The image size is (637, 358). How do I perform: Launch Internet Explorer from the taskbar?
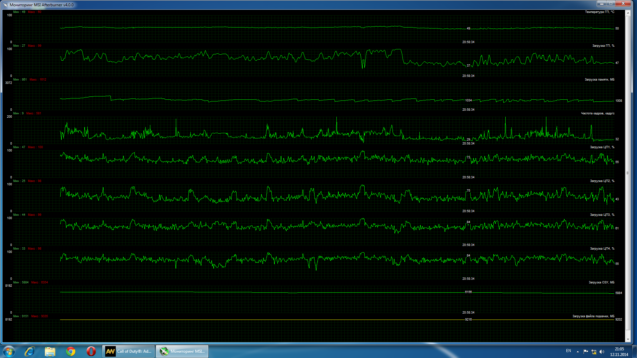click(30, 351)
